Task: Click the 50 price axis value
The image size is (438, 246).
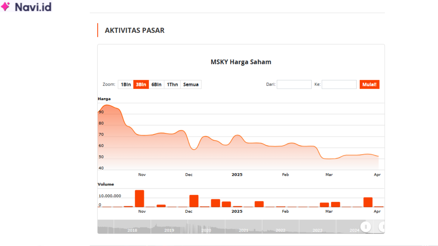Action: point(101,157)
